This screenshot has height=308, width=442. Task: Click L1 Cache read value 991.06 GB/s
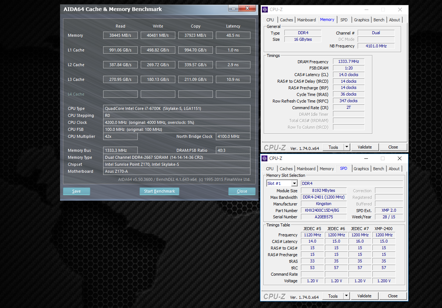coord(120,50)
